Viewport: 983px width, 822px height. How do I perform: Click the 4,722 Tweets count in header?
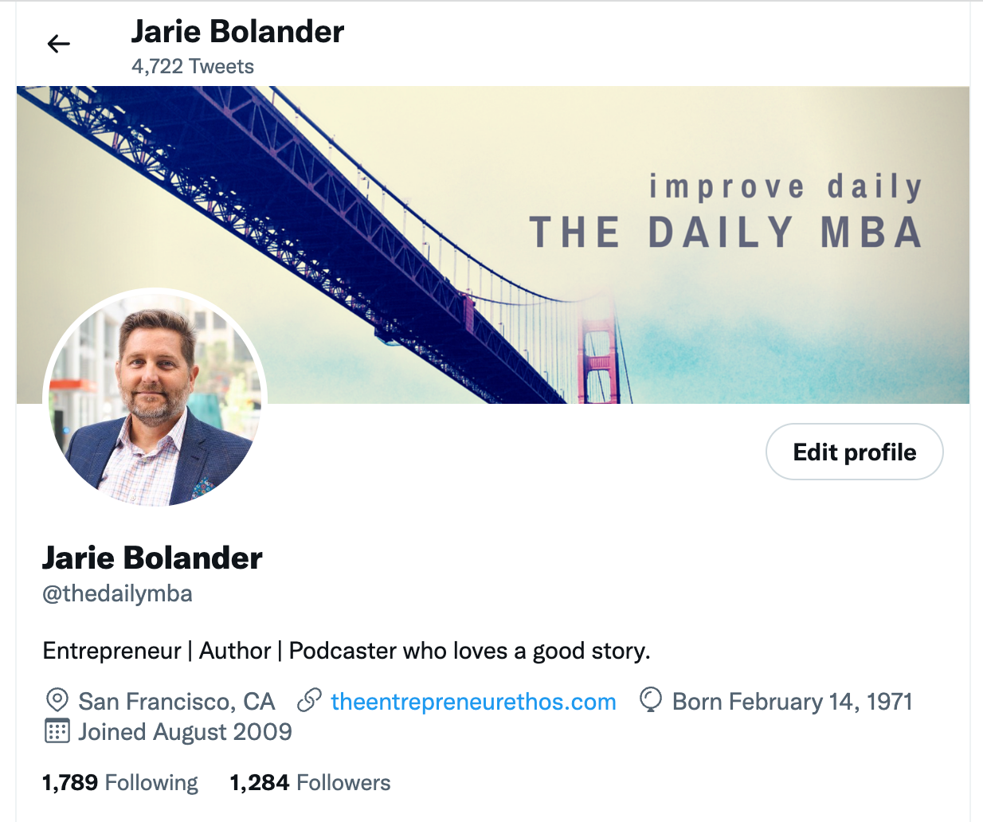pyautogui.click(x=193, y=67)
